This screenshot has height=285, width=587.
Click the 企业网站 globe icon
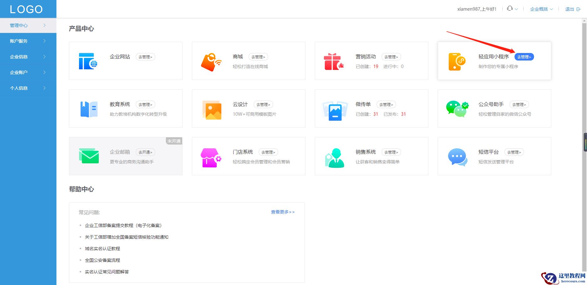[88, 61]
